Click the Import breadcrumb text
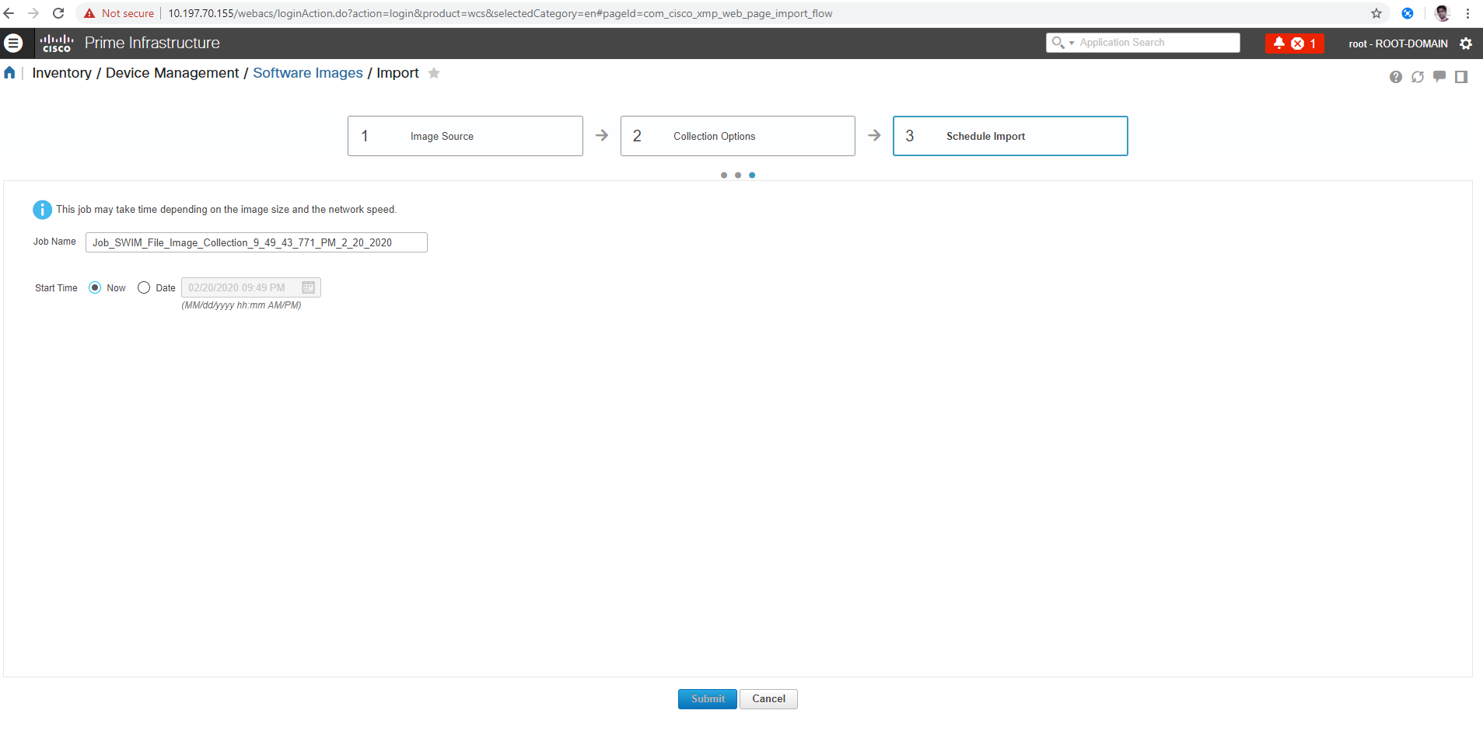 398,73
